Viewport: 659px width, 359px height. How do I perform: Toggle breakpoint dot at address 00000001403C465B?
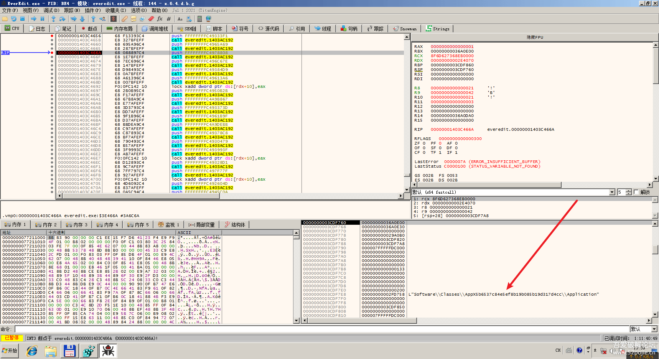pos(52,40)
